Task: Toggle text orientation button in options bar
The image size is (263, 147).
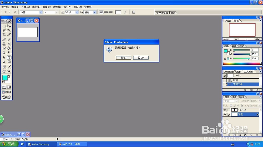Action: [15, 12]
